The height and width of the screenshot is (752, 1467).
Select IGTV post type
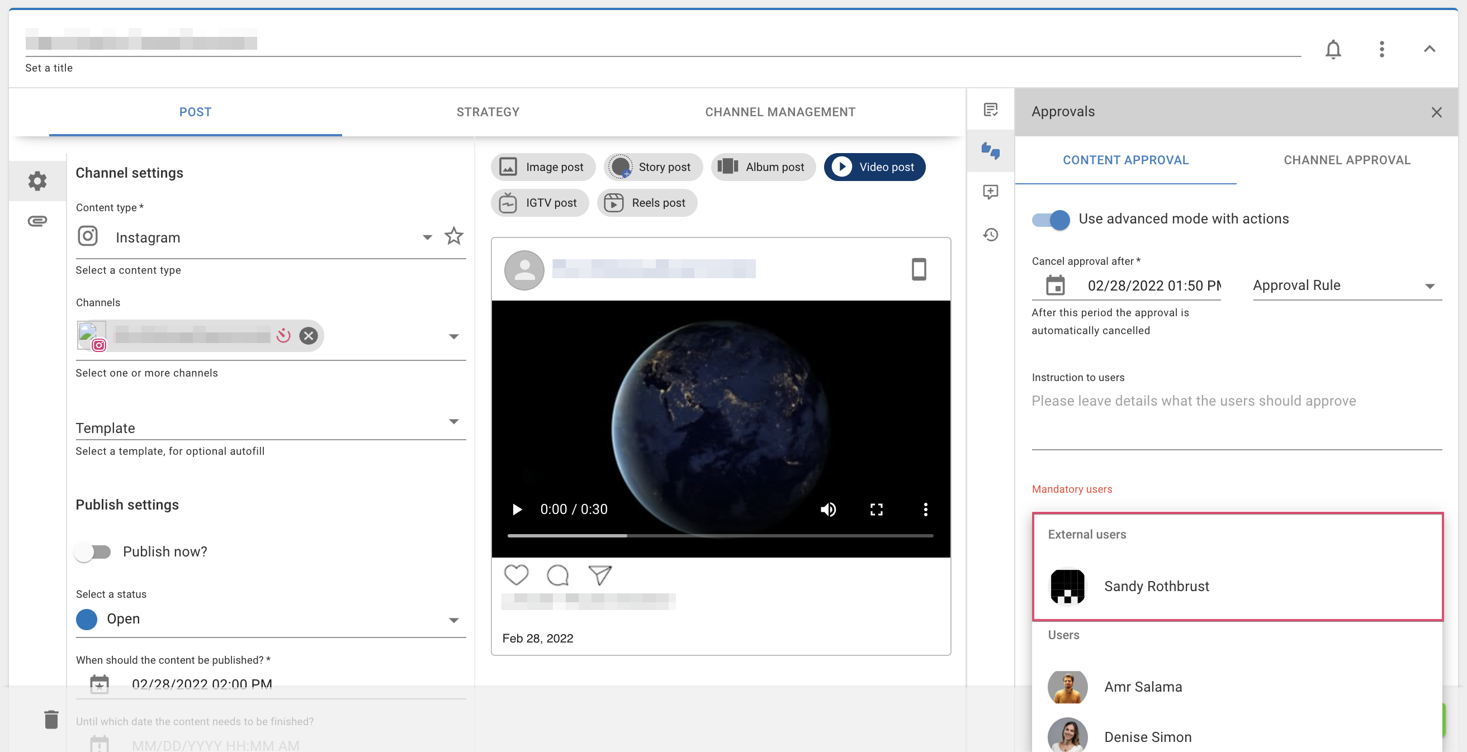pyautogui.click(x=540, y=203)
